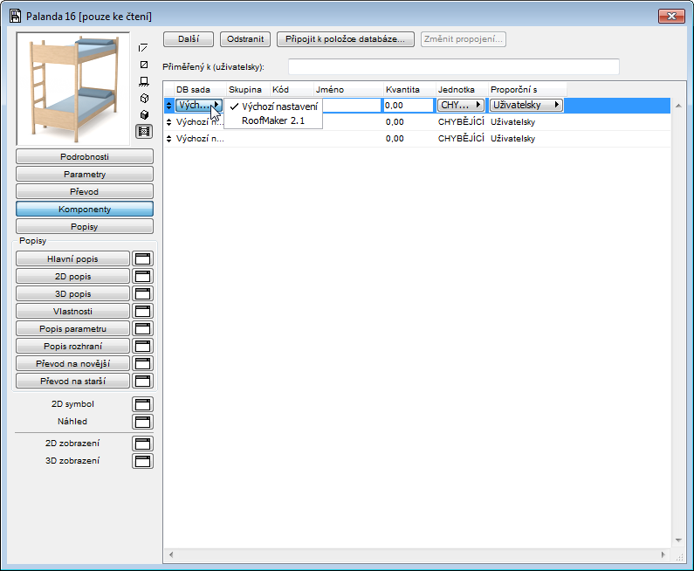Click the Jméno column header

pos(348,89)
